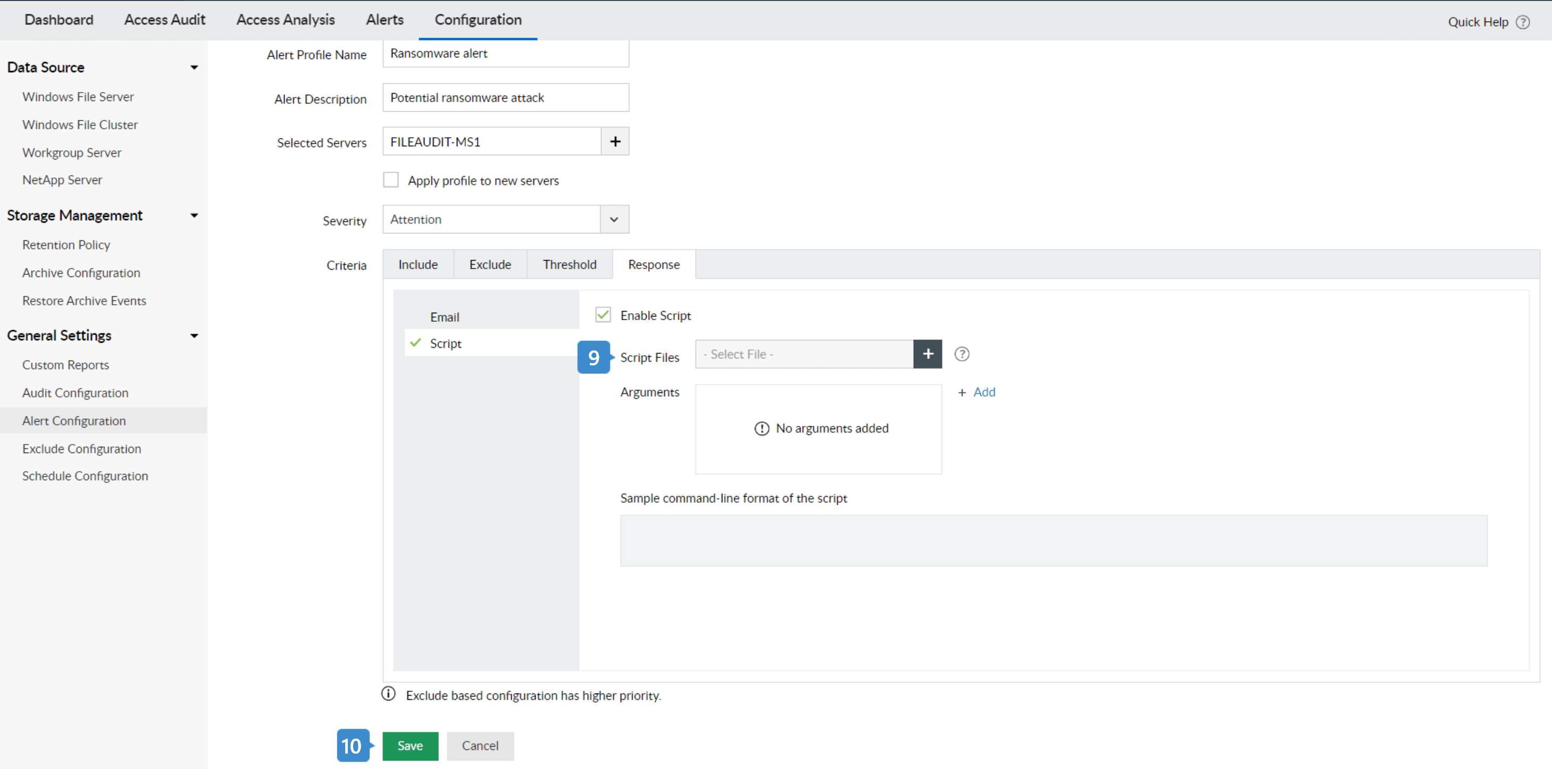
Task: Click plus icon beside Selected Servers field
Action: pyautogui.click(x=614, y=141)
